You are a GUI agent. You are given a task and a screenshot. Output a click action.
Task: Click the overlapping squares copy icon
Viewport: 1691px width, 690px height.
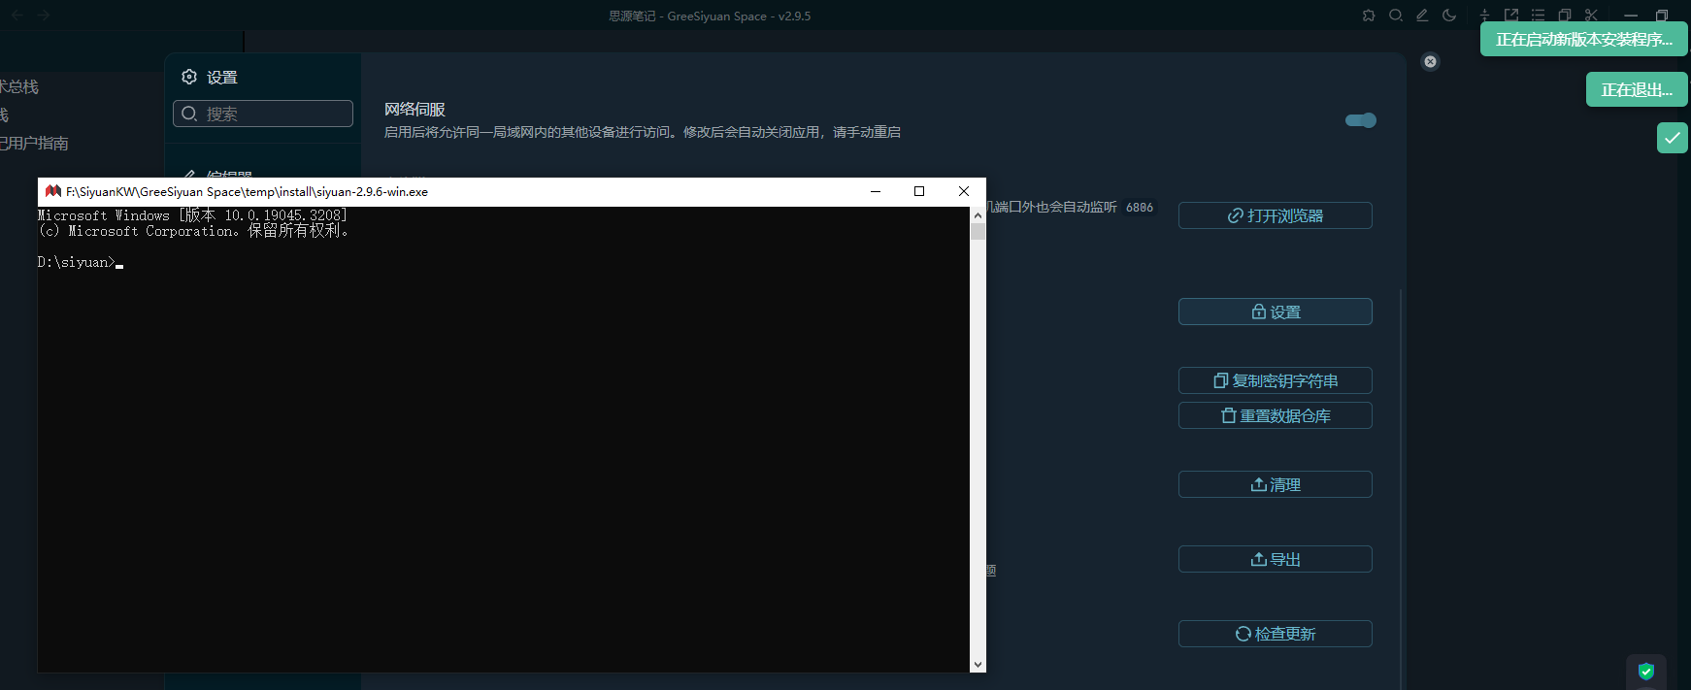[x=1565, y=16]
